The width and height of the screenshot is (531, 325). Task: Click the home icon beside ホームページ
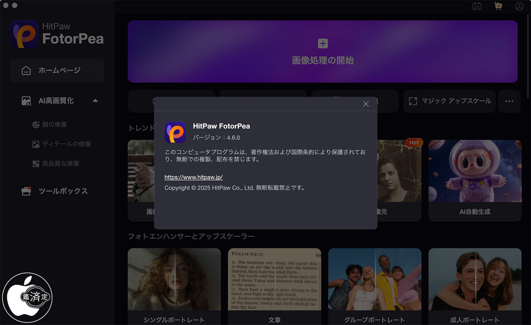pos(26,70)
